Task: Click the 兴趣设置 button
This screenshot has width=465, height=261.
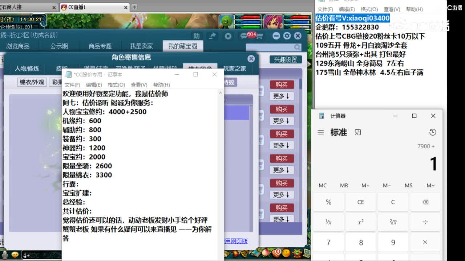Action: 285,59
